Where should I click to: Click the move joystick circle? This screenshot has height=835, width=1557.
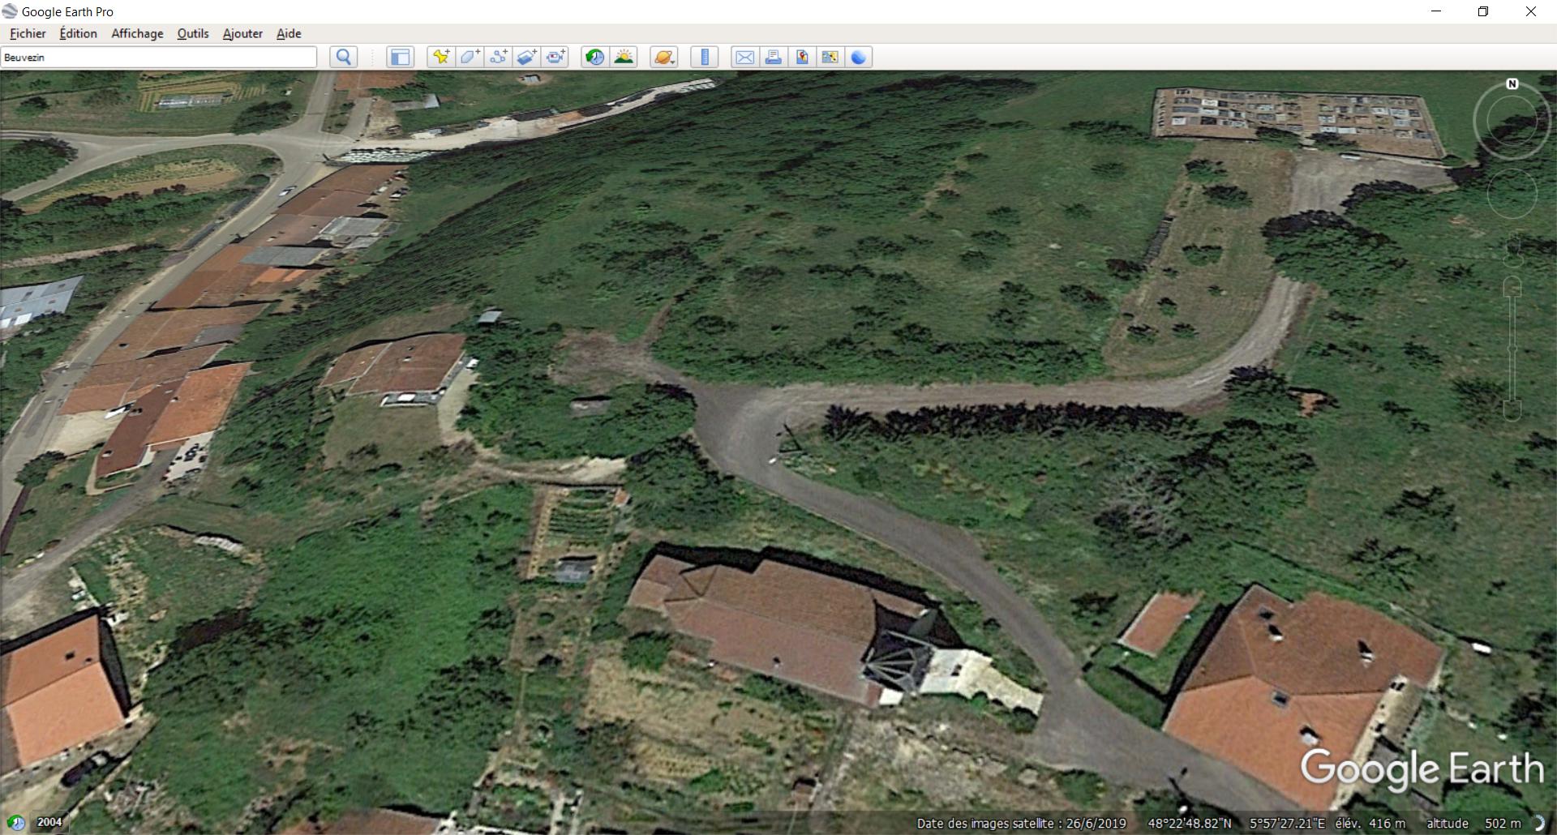(1512, 193)
